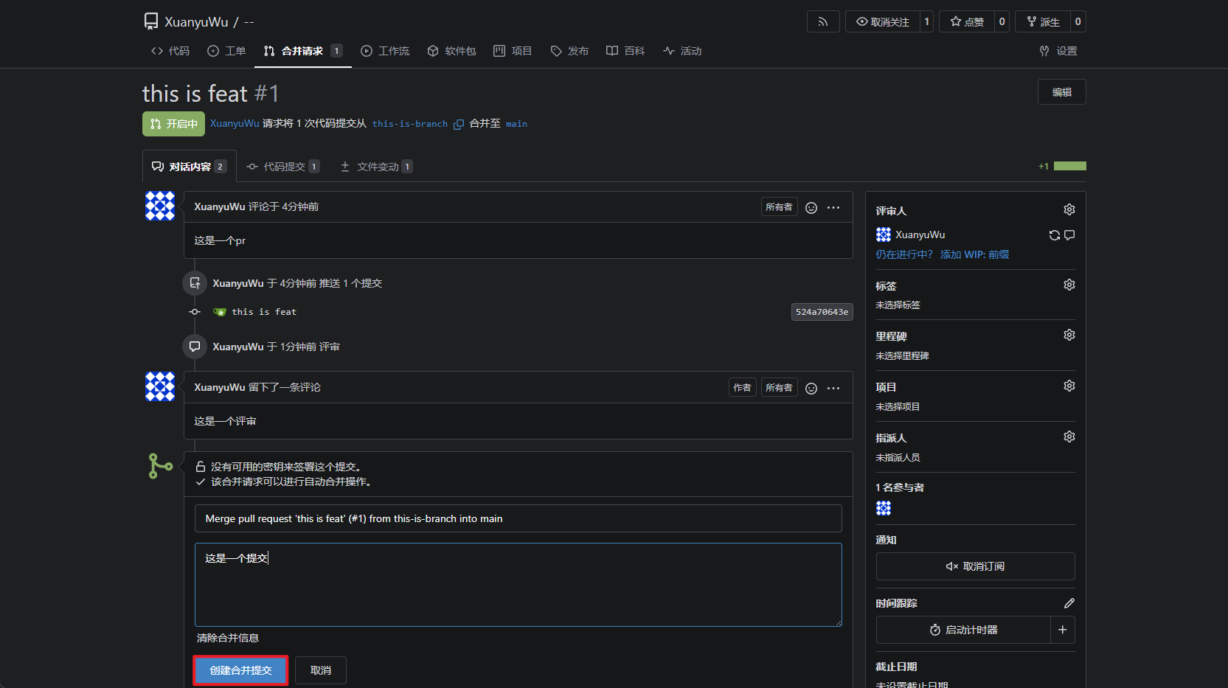Toggle the 点赞 star button
1228x688 pixels.
pyautogui.click(x=967, y=21)
